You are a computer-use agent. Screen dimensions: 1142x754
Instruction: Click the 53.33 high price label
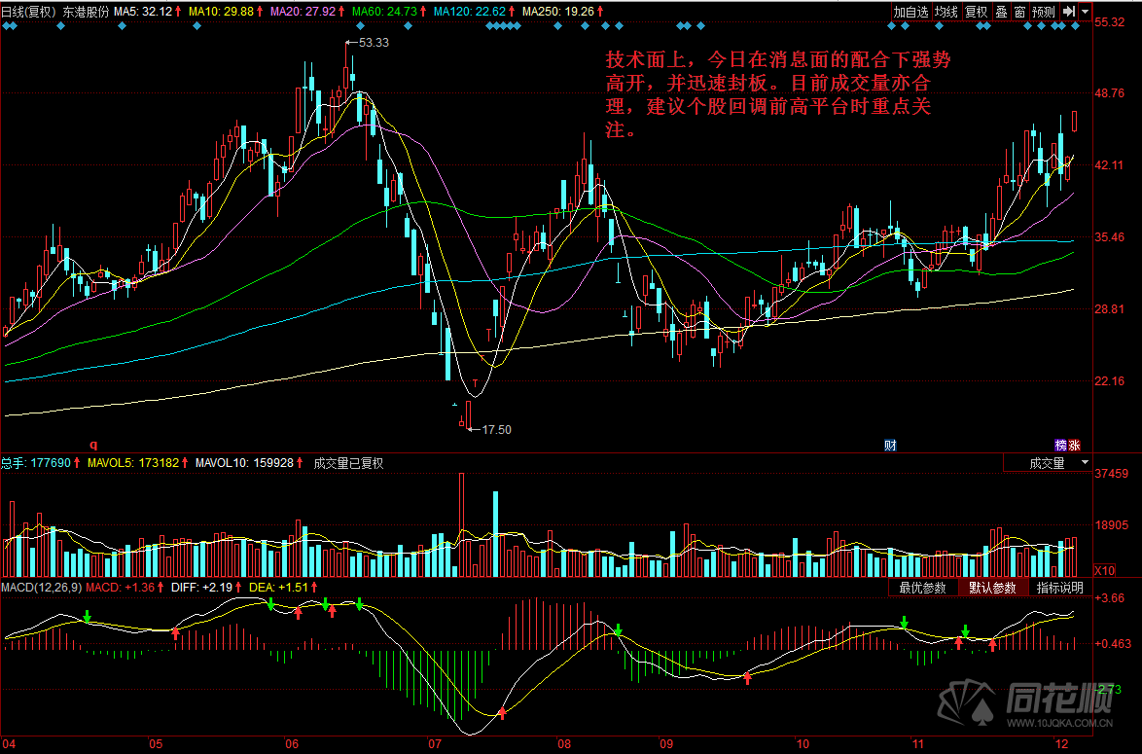[374, 43]
